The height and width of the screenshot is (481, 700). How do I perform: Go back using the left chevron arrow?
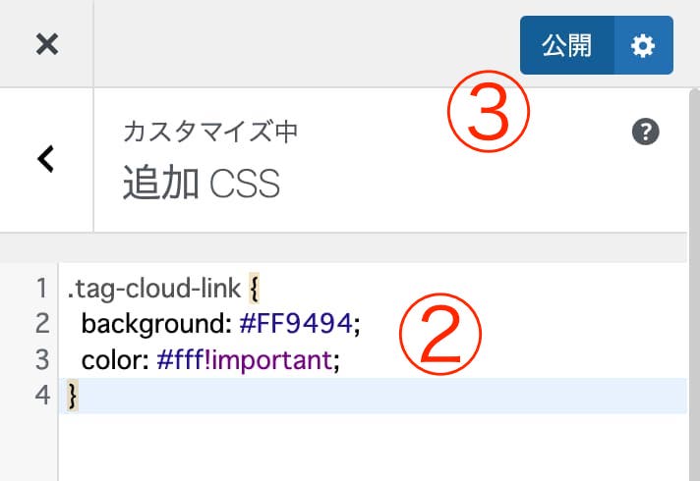46,159
